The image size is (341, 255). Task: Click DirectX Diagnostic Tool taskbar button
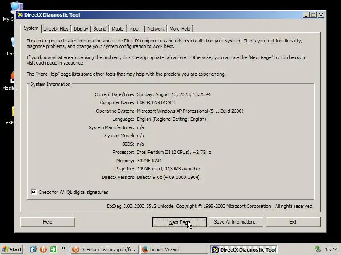244,250
